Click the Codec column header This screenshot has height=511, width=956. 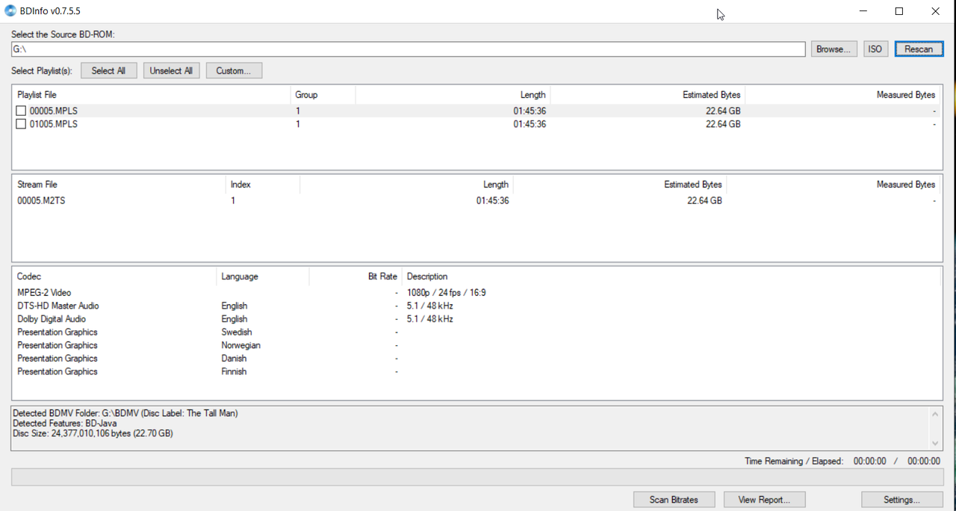coord(114,276)
